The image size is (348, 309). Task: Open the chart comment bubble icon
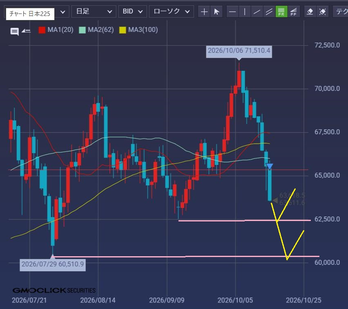point(15,32)
